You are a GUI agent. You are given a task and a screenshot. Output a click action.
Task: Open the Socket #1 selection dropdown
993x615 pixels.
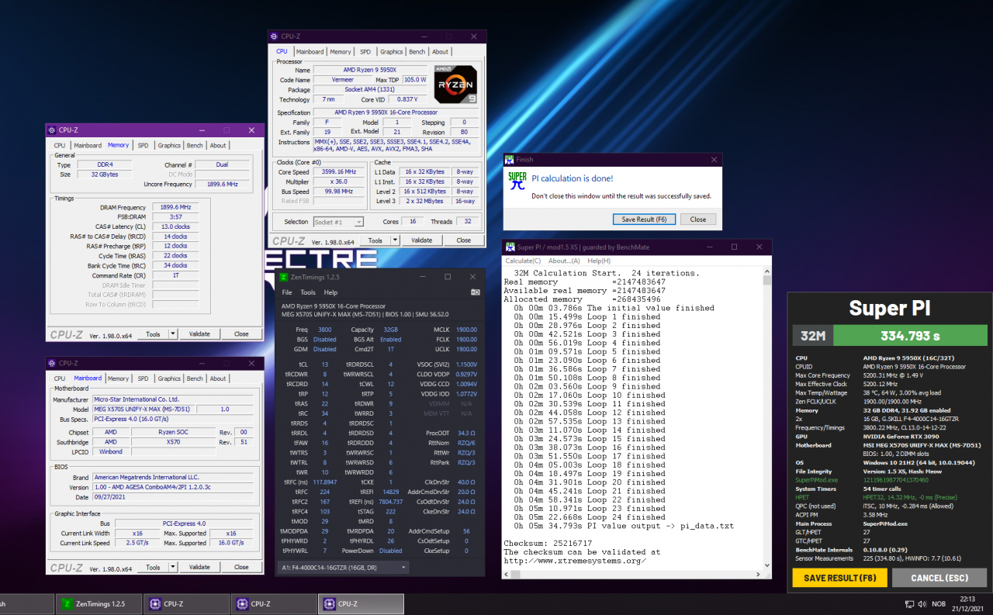pyautogui.click(x=337, y=222)
